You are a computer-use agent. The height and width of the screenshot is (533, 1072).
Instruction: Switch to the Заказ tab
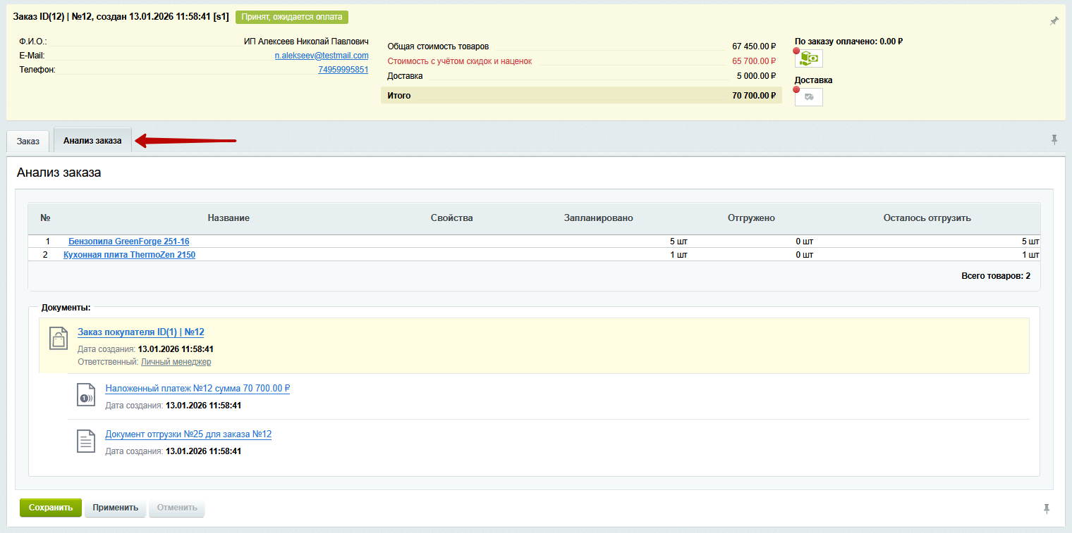click(x=28, y=141)
